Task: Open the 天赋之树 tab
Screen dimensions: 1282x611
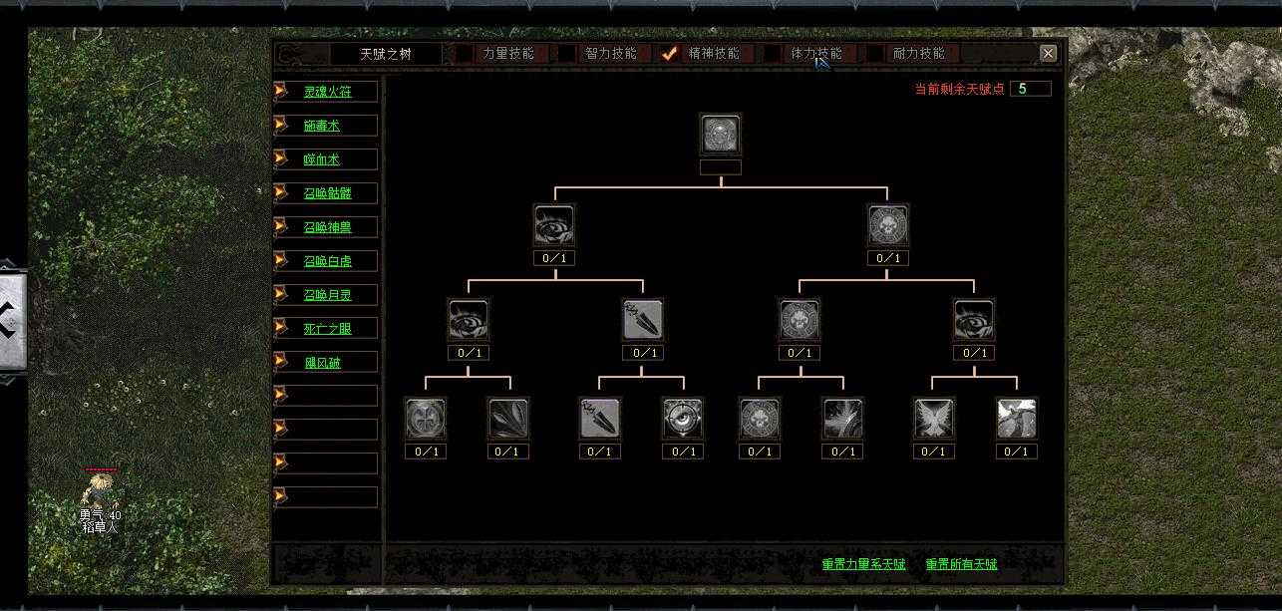Action: [x=386, y=54]
